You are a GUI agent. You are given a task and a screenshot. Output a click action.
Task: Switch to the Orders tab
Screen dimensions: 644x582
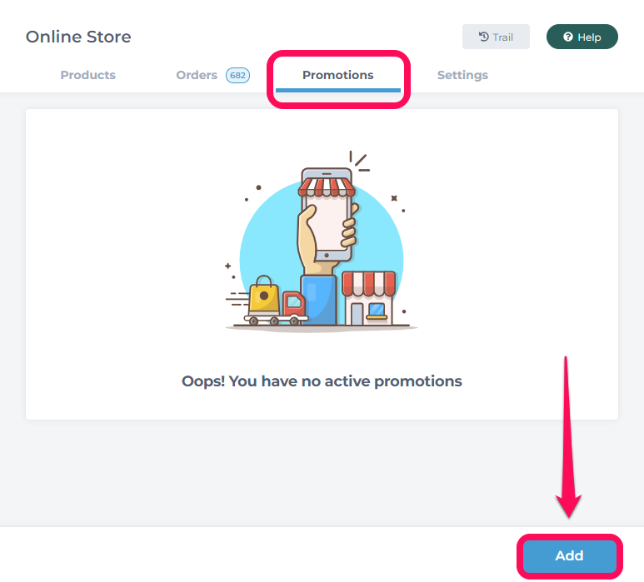(x=197, y=75)
